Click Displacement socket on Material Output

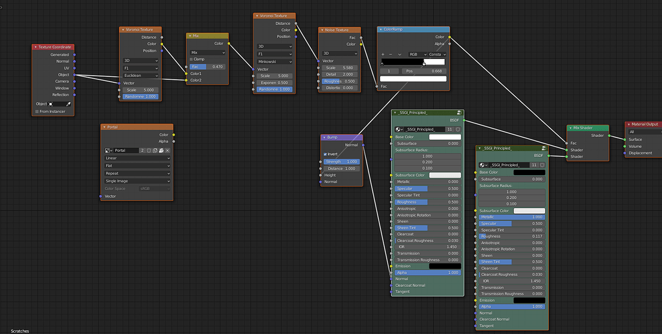pyautogui.click(x=625, y=153)
